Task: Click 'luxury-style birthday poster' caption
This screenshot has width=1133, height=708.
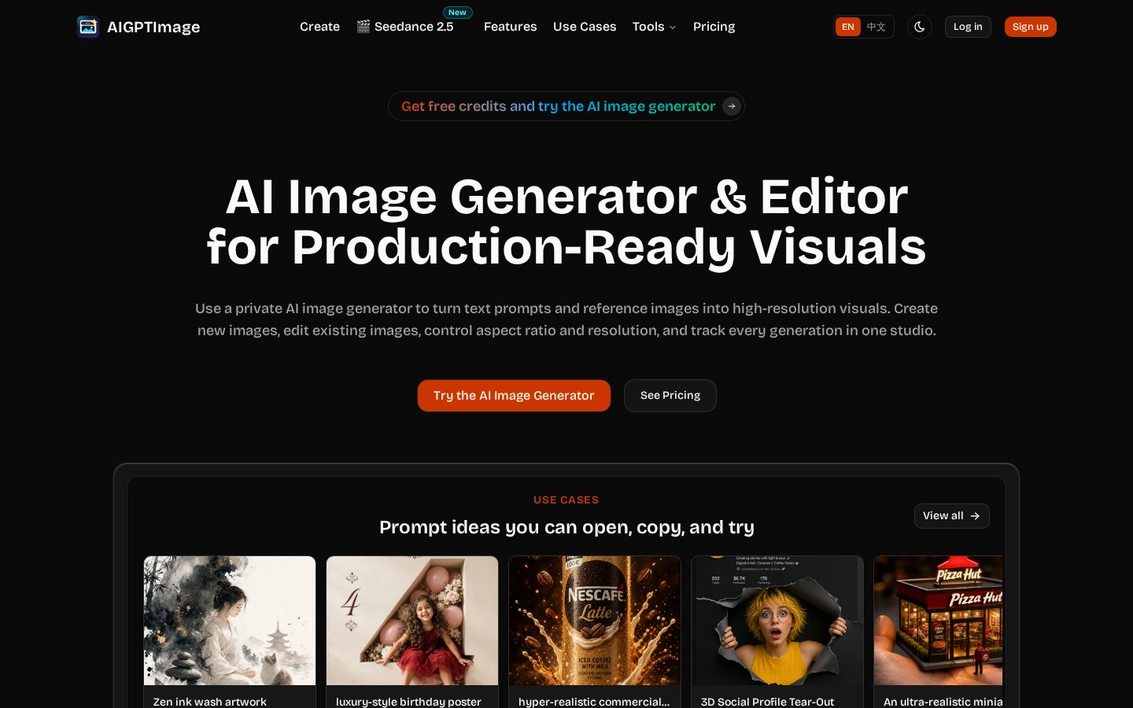Action: pos(408,702)
